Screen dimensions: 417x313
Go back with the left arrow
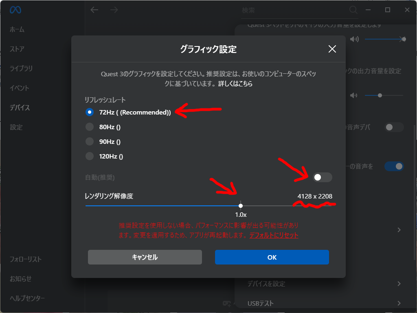(x=94, y=10)
